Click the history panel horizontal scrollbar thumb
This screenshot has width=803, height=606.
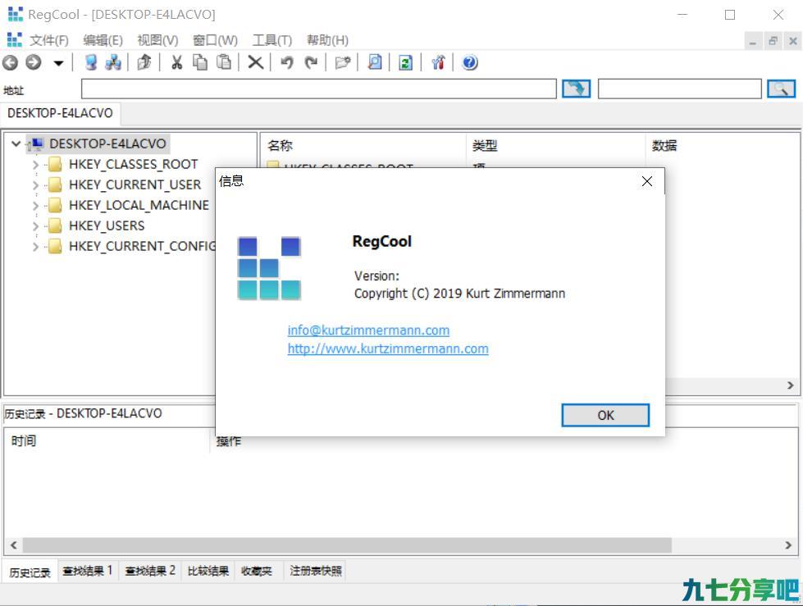coord(347,545)
